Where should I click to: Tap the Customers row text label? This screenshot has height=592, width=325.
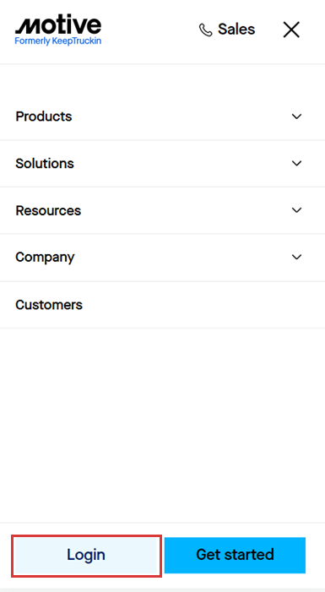[x=49, y=304]
